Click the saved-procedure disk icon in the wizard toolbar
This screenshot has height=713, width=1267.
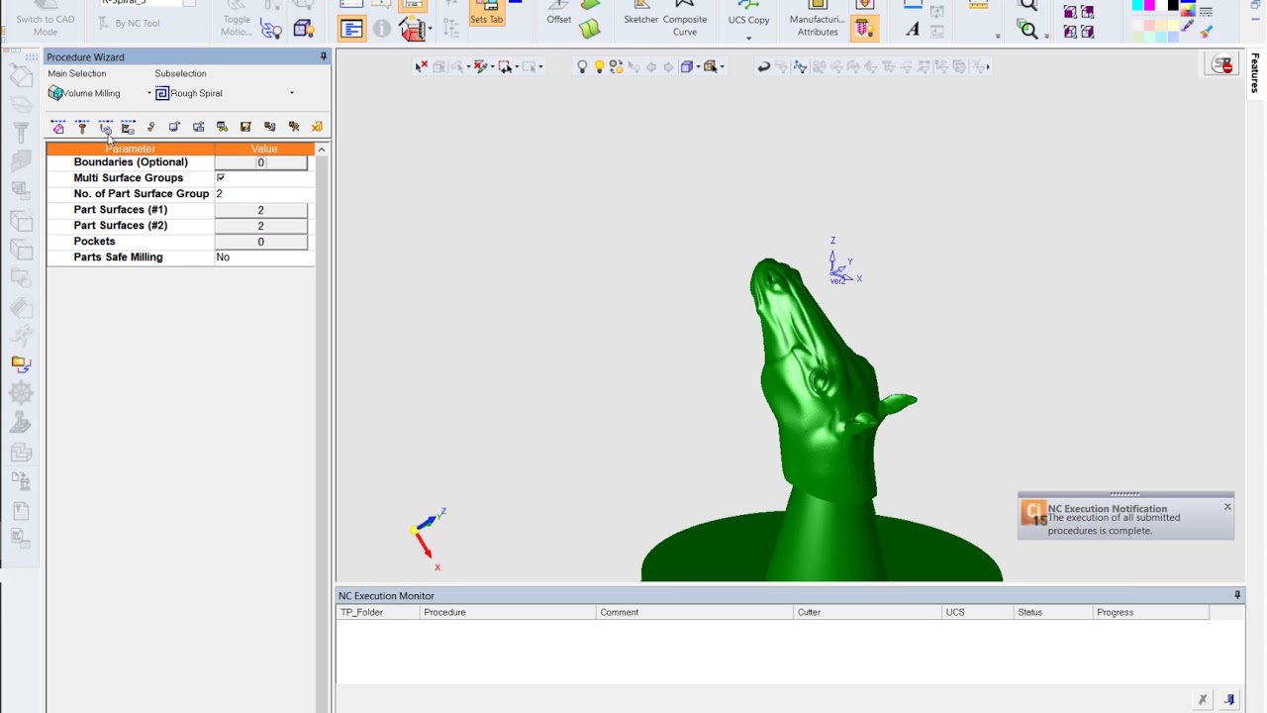pyautogui.click(x=245, y=127)
